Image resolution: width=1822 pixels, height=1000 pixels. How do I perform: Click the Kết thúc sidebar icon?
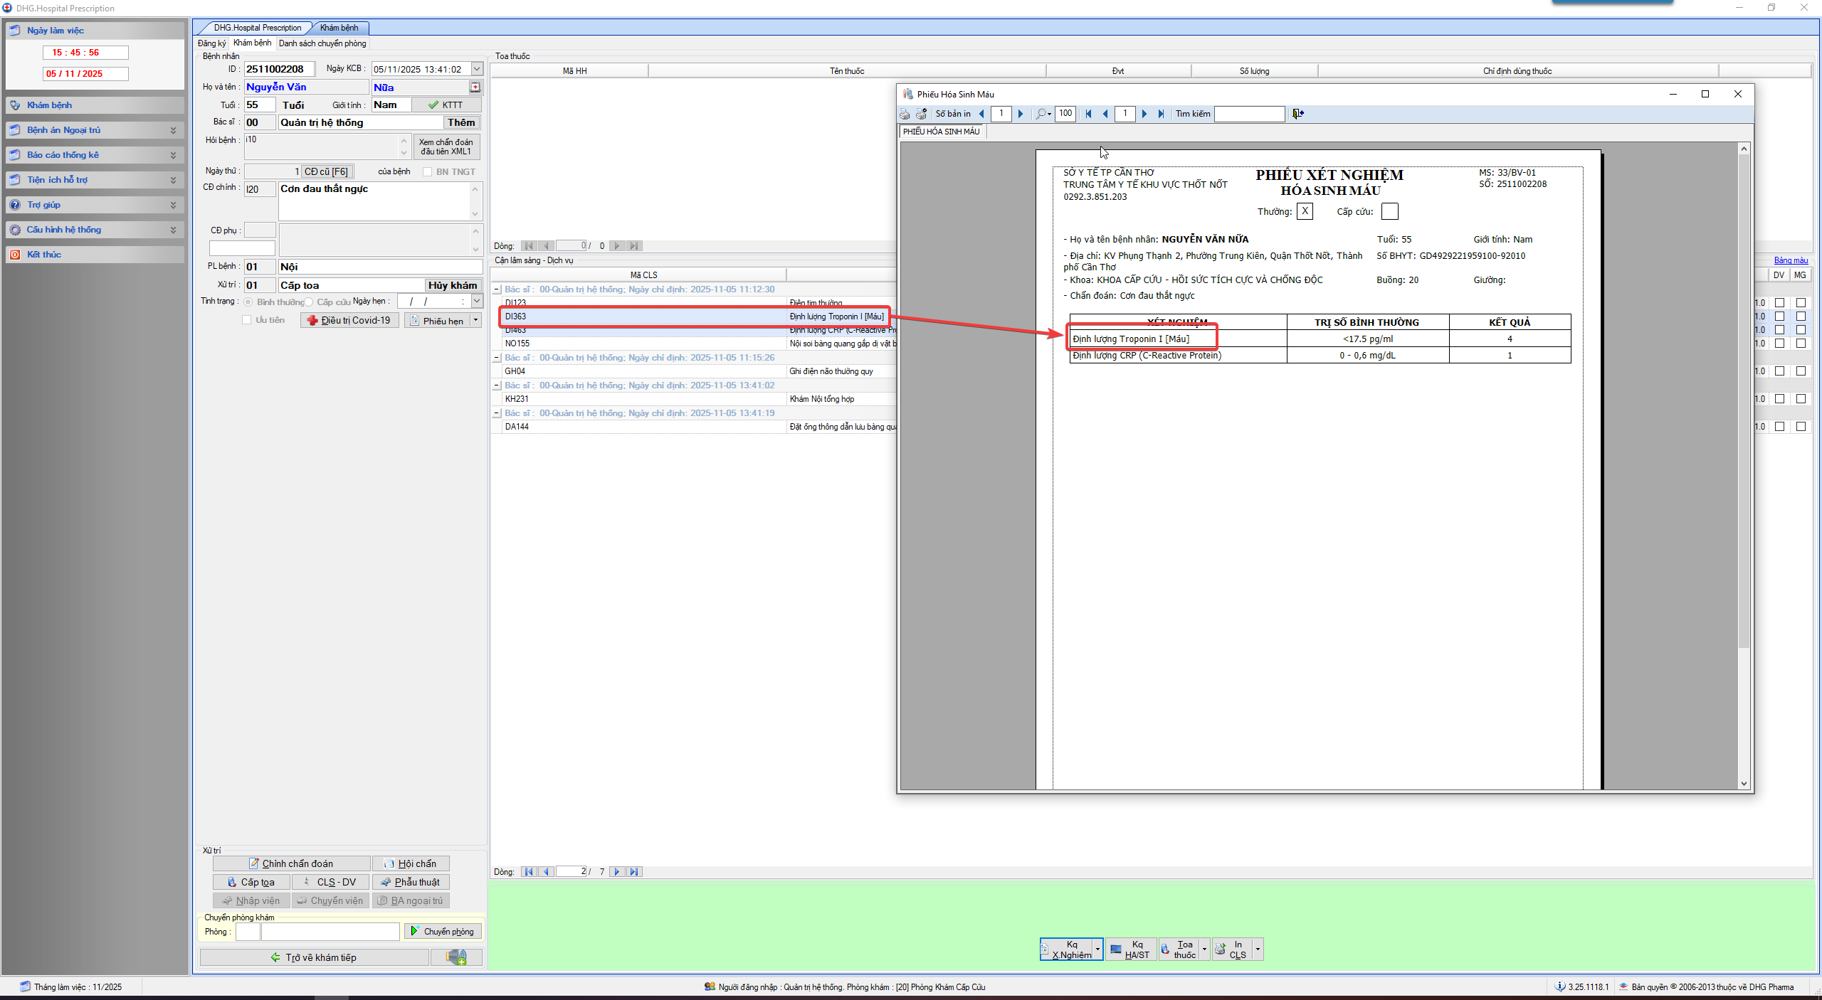pyautogui.click(x=15, y=255)
